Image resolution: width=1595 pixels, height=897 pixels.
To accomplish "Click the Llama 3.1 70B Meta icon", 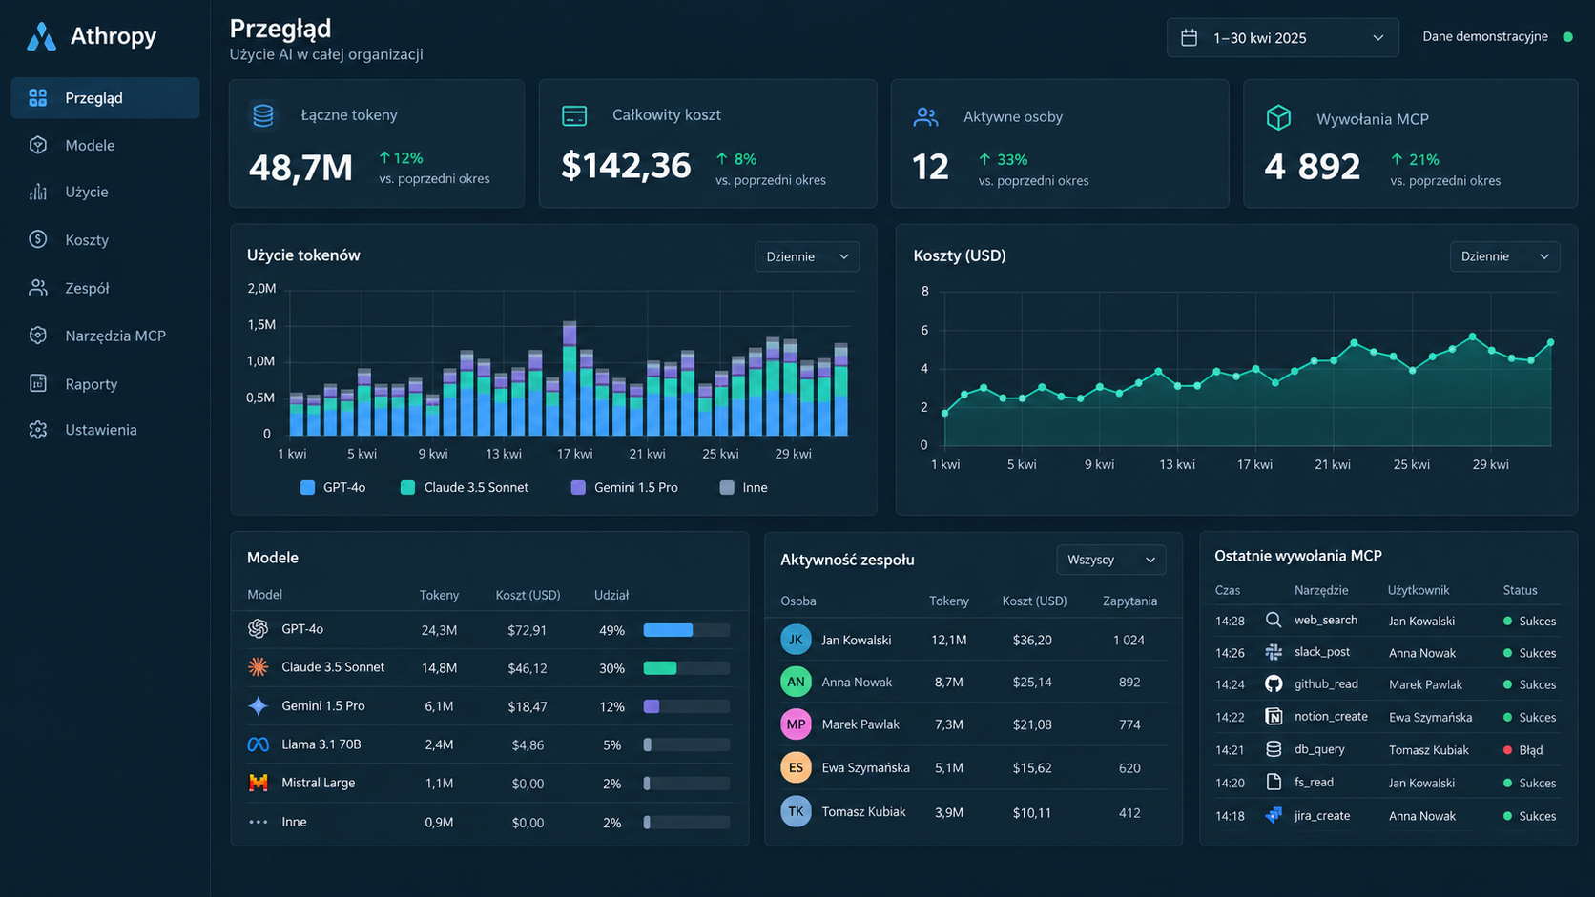I will coord(258,744).
